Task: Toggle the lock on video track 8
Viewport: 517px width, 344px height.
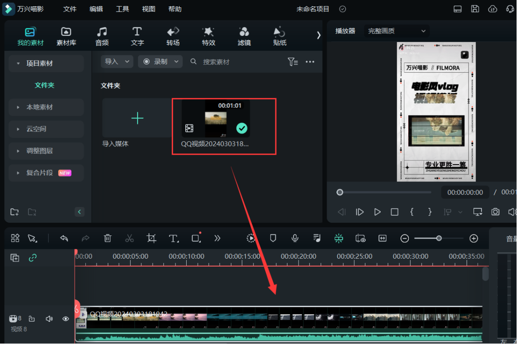Action: point(31,318)
